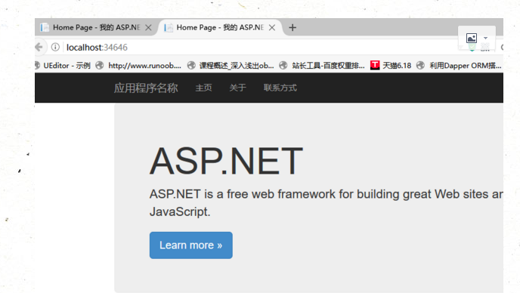Open the UEditor - 示例 bookmark
Screen dimensions: 520x293
(63, 66)
